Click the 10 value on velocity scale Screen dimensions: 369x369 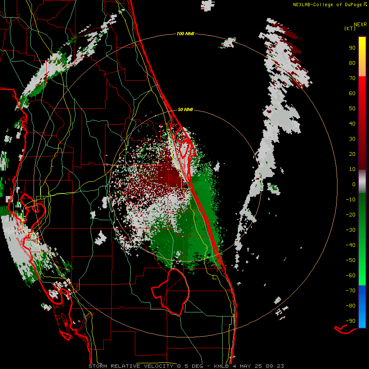(x=352, y=169)
